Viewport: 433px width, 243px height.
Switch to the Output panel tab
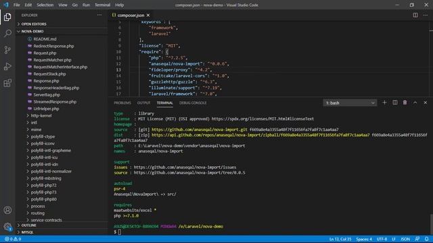coord(144,103)
